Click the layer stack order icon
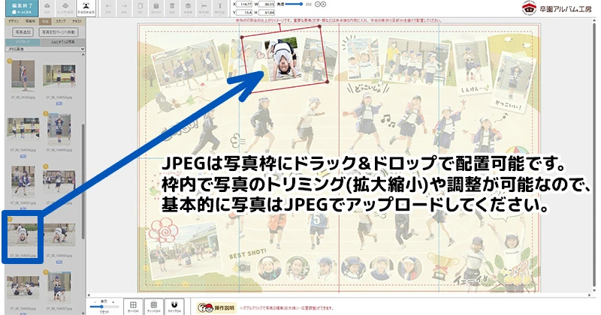The width and height of the screenshot is (601, 315). (190, 8)
